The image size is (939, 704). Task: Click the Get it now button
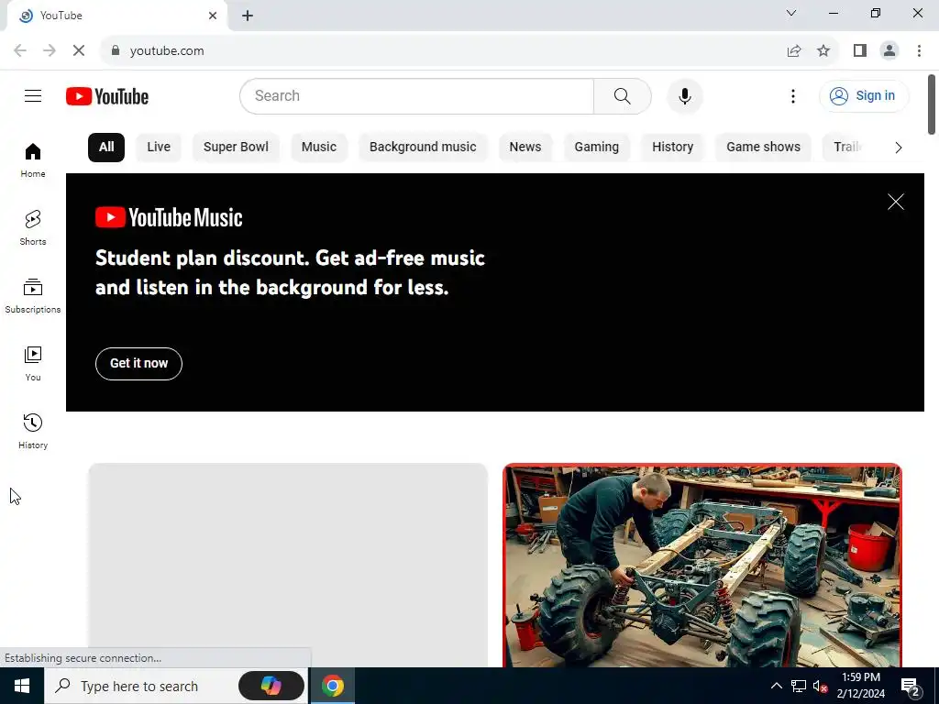coord(138,363)
